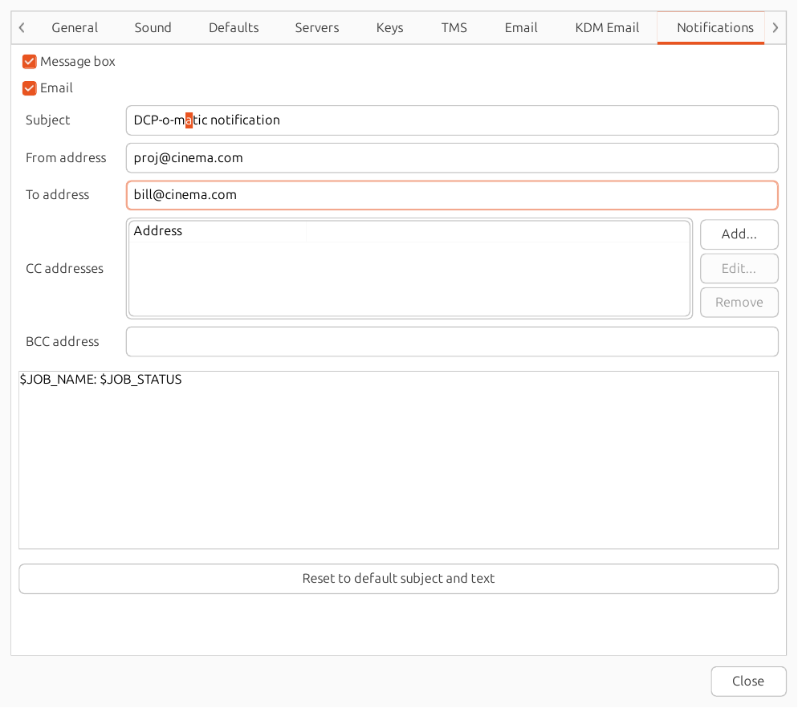Focus the From address field

coord(452,158)
